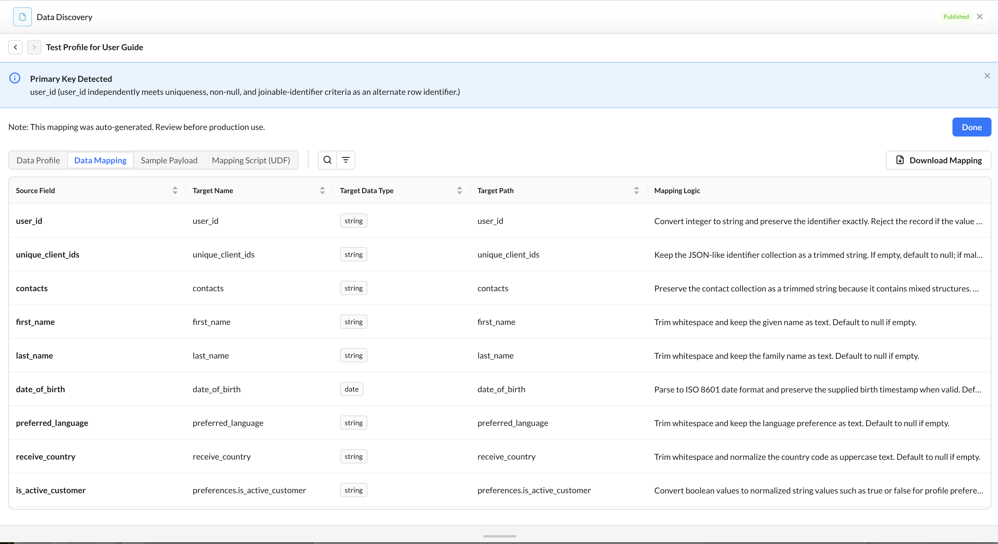Viewport: 998px width, 544px height.
Task: Click mapping logic for receive_country row
Action: pyautogui.click(x=817, y=457)
